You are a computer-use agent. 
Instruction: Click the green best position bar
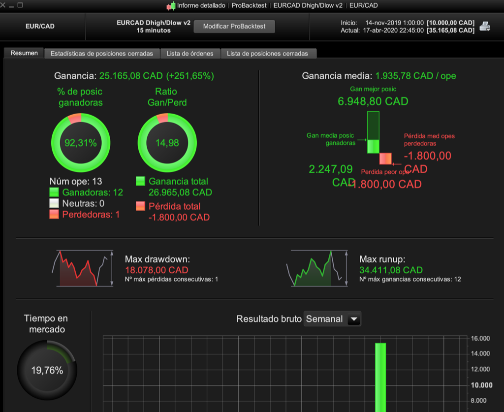pyautogui.click(x=373, y=132)
